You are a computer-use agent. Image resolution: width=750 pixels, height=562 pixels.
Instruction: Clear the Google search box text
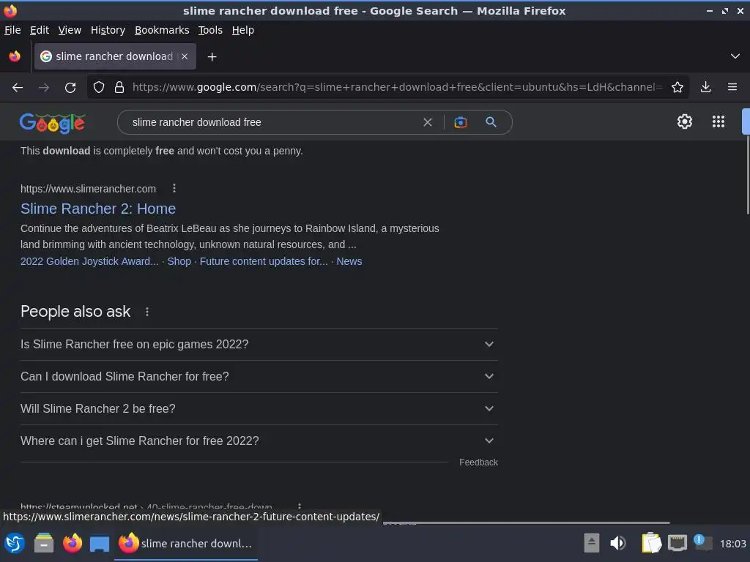[x=428, y=122]
